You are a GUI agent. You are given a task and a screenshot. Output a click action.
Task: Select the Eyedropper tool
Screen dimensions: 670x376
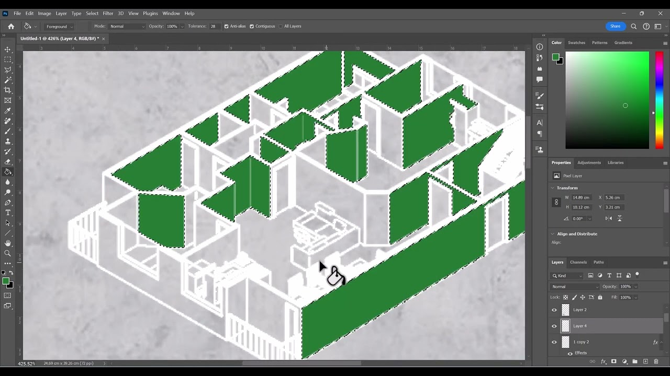[x=8, y=111]
